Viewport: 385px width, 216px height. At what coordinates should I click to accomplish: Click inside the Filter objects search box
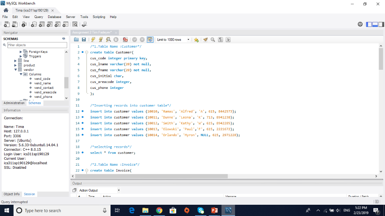(x=36, y=45)
